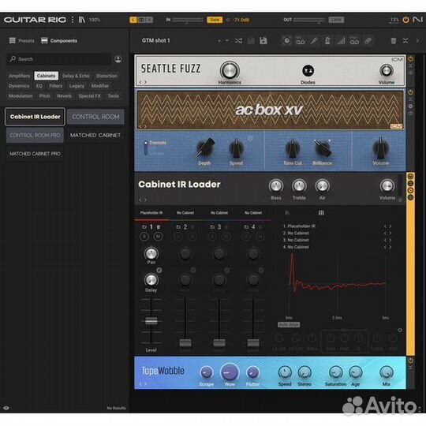Select the Modulation category
The image size is (426, 426).
(21, 96)
